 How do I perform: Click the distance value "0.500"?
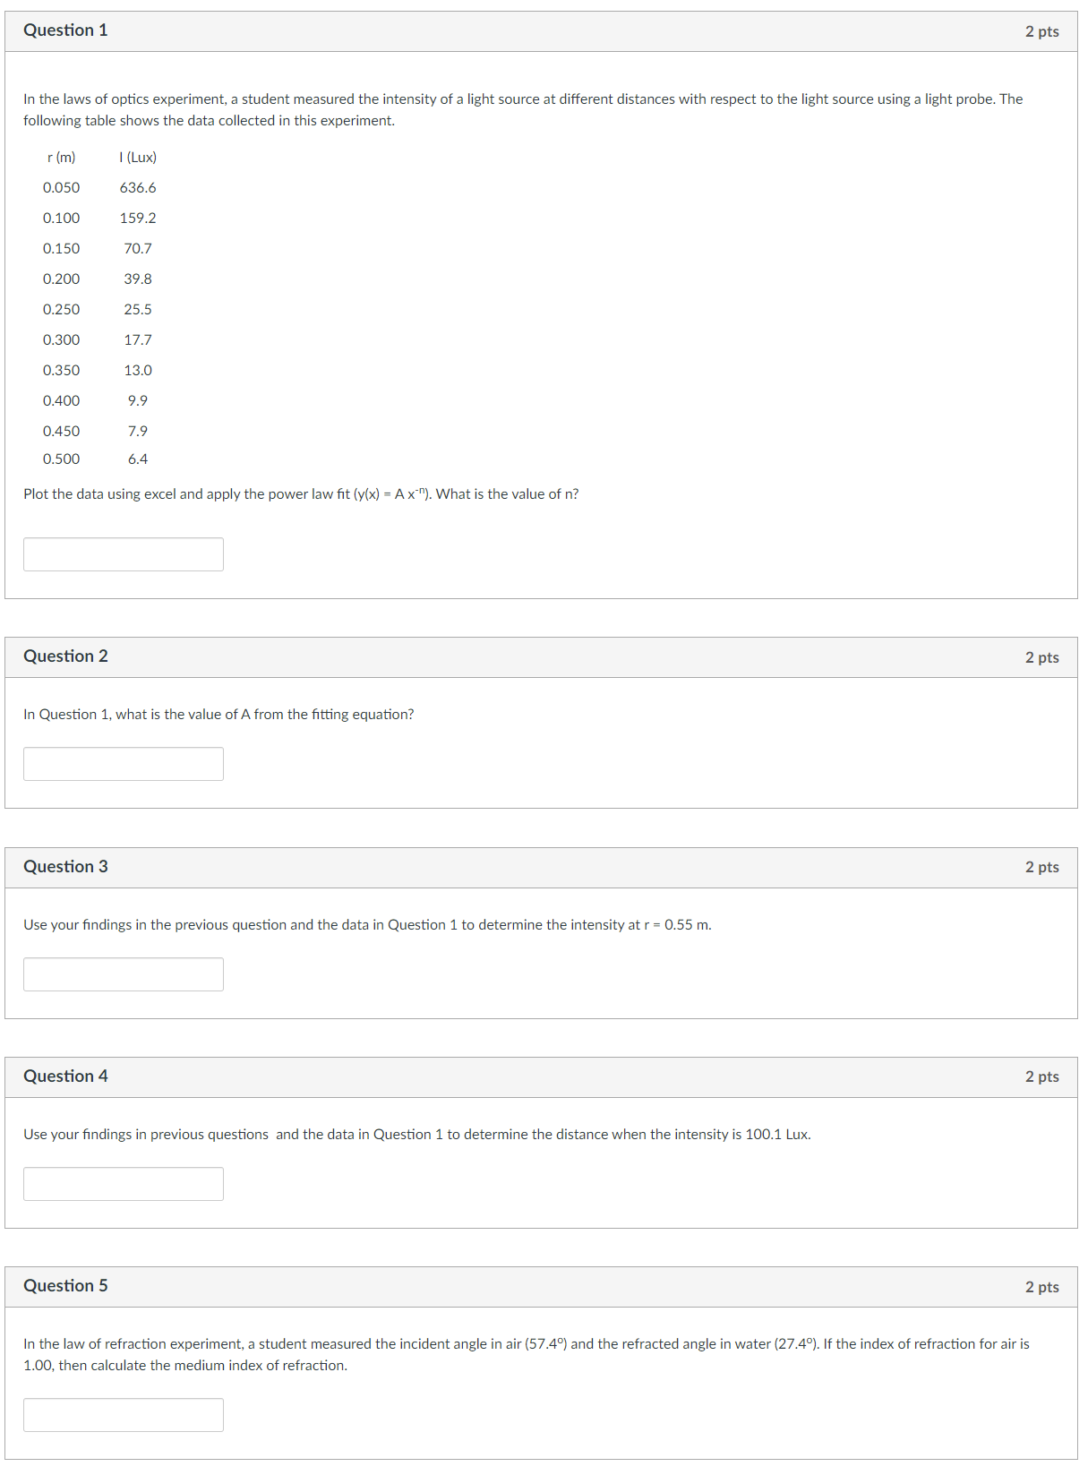pyautogui.click(x=61, y=459)
